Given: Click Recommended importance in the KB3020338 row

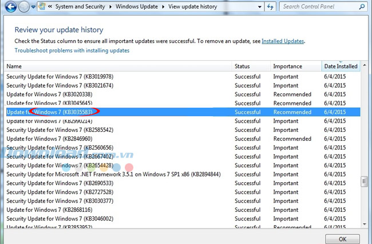Looking at the screenshot, I should point(292,95).
